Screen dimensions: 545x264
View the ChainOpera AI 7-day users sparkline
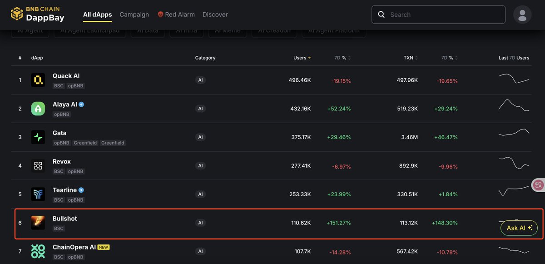pos(514,249)
